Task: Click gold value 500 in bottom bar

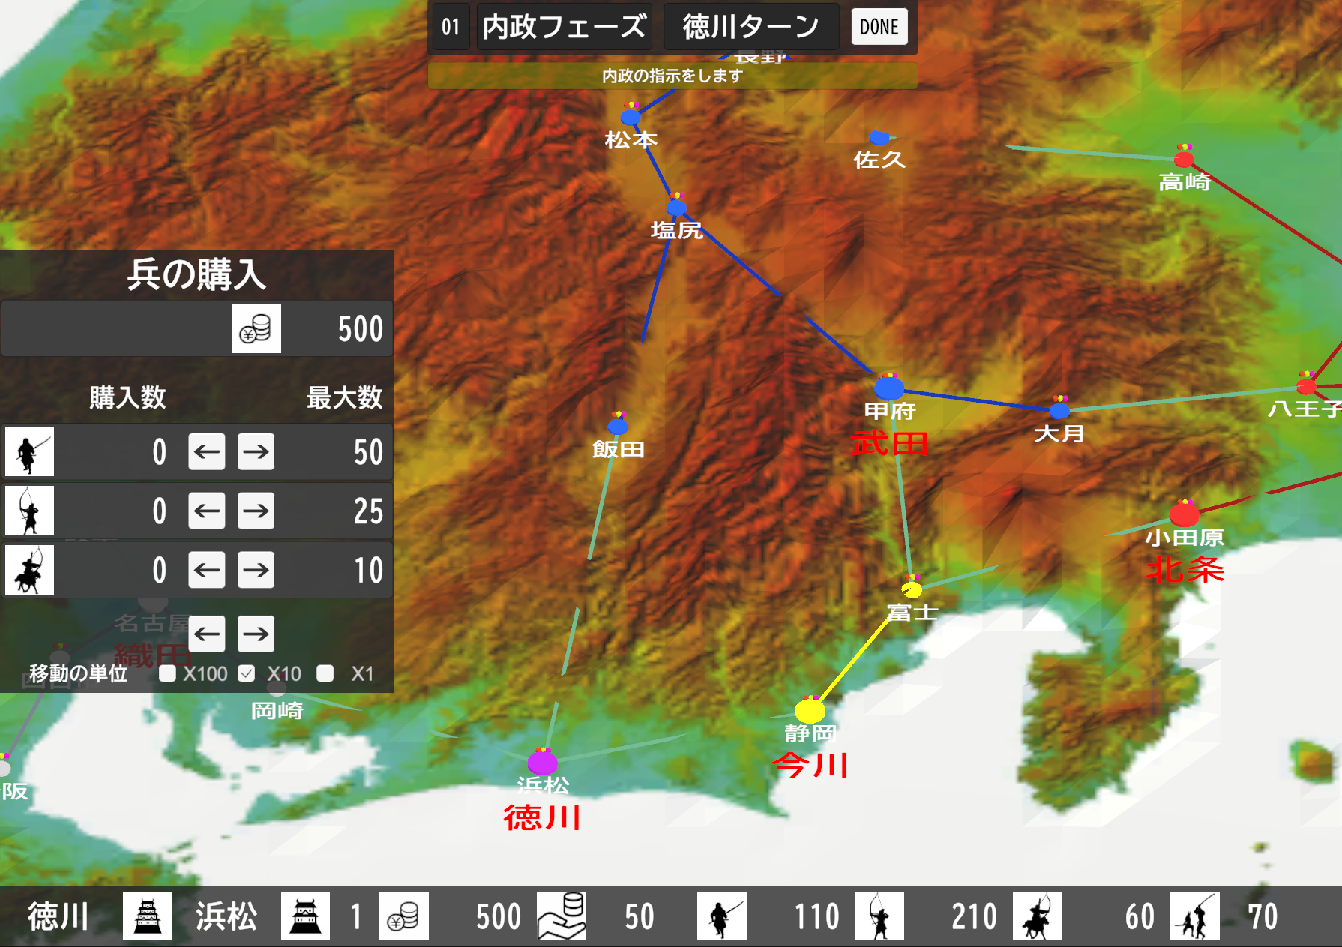Action: 499,916
